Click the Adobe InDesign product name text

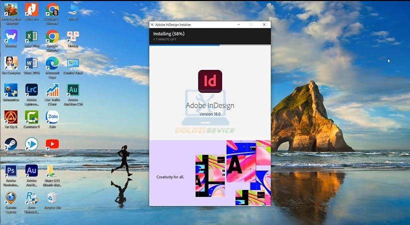(210, 105)
